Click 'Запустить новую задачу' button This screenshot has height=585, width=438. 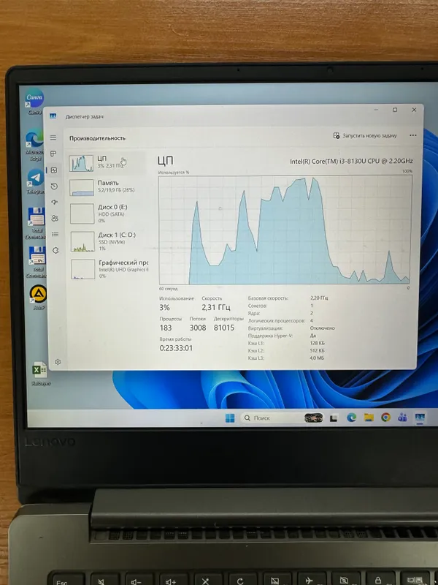pos(365,136)
